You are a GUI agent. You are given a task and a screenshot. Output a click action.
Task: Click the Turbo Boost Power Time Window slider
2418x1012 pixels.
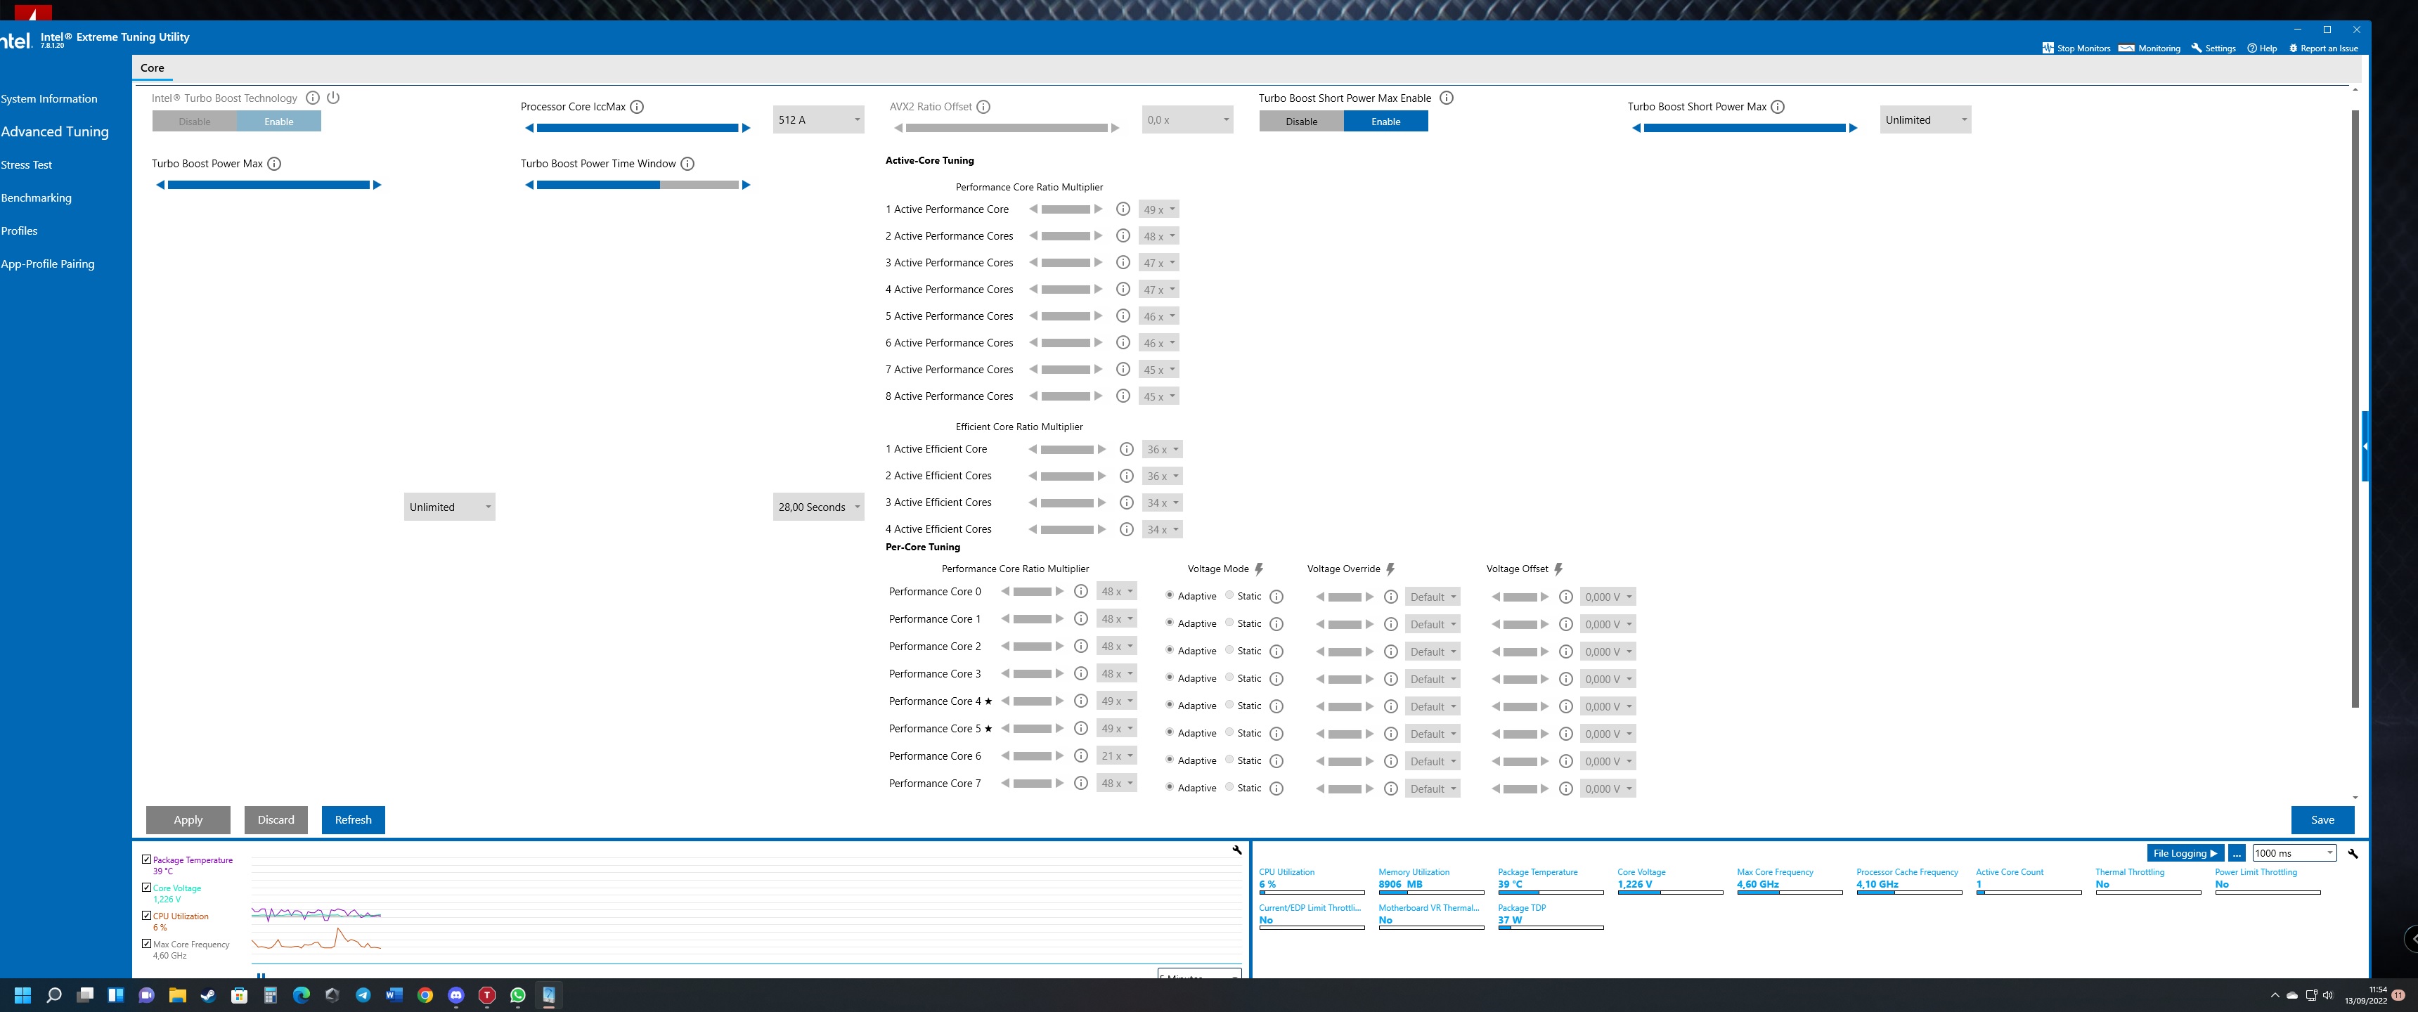coord(636,185)
